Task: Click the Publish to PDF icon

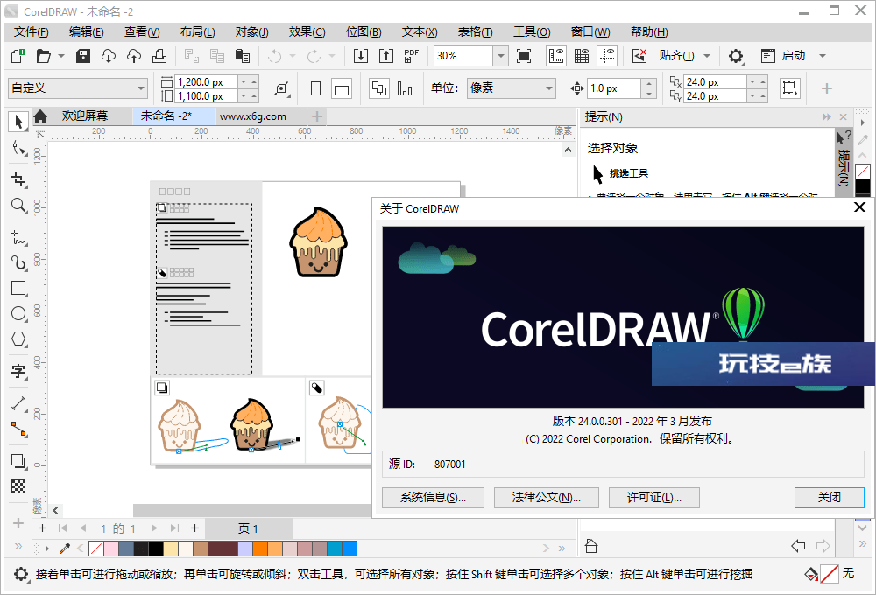Action: click(412, 56)
